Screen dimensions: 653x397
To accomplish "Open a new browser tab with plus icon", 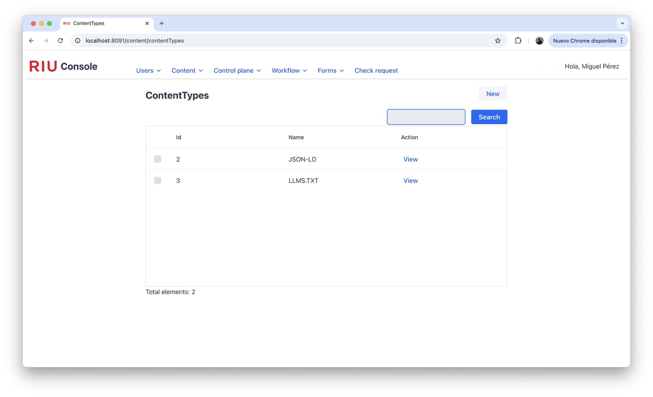I will 162,23.
